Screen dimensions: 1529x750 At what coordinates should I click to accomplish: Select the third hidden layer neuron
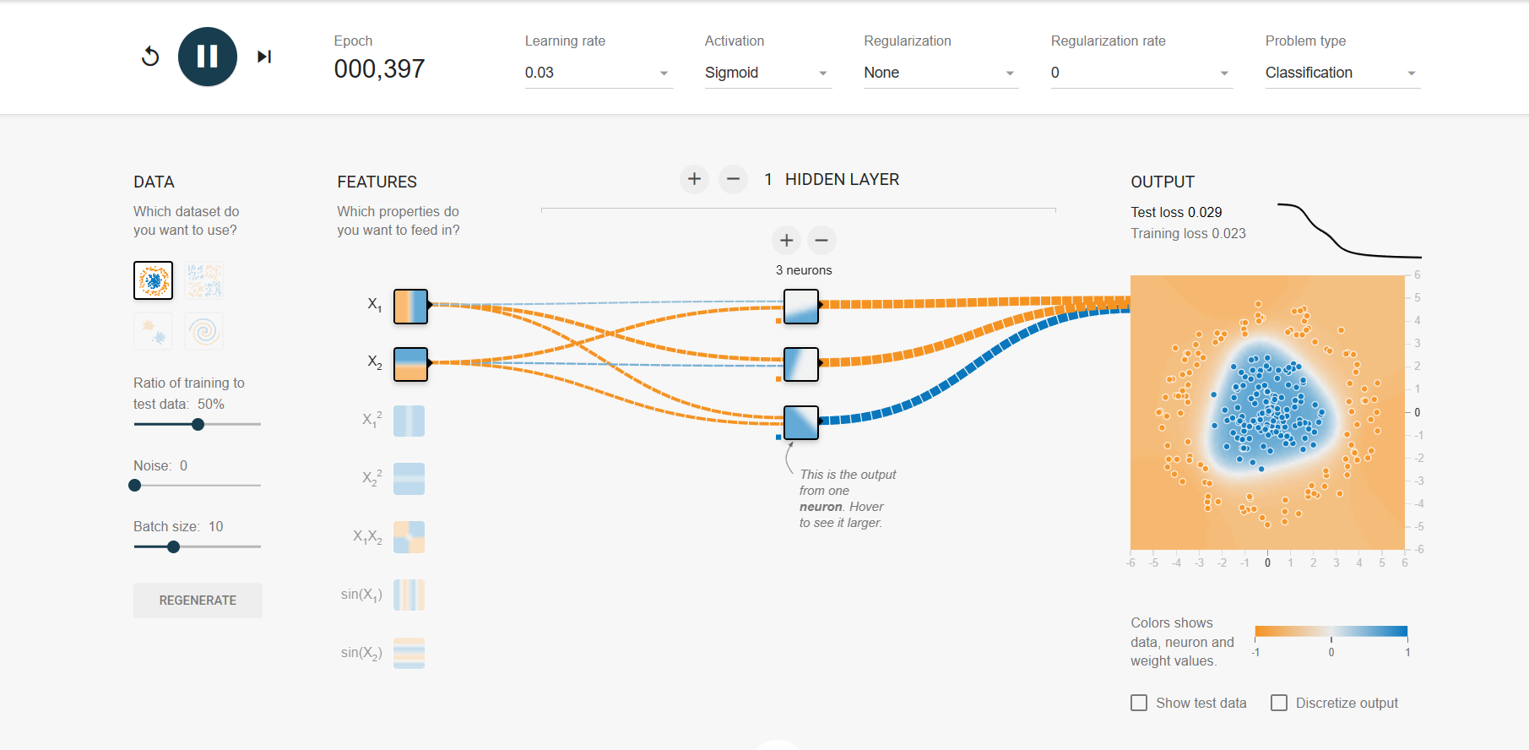coord(801,422)
